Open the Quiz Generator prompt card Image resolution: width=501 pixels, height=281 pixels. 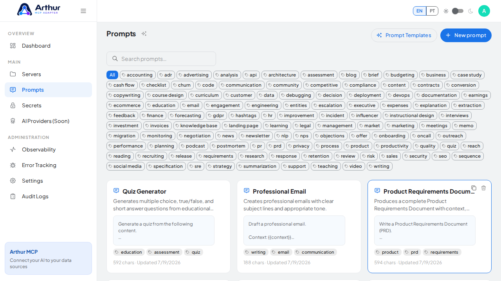168,226
